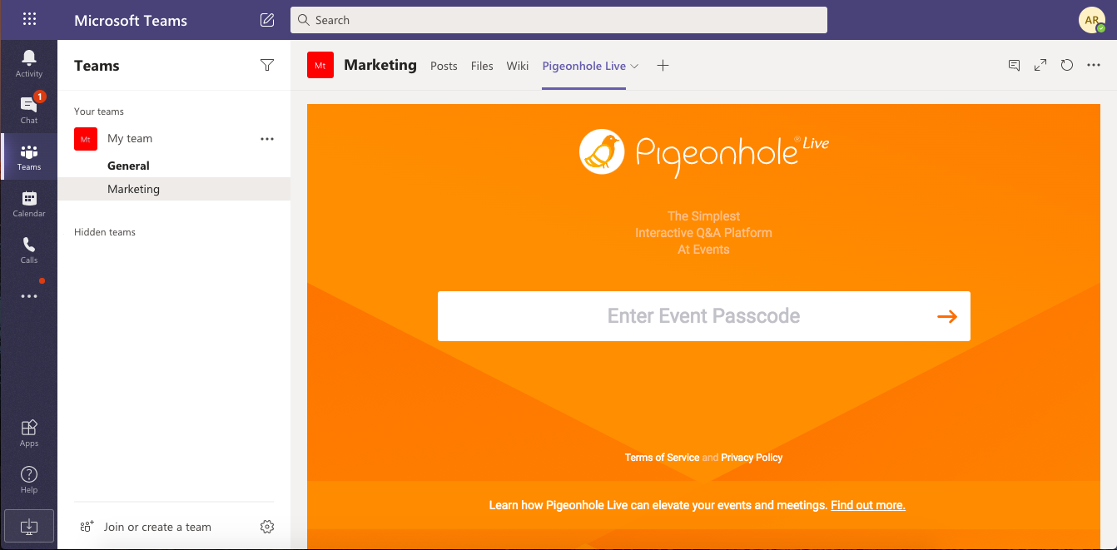The height and width of the screenshot is (550, 1117).
Task: Expand the tab to full screen
Action: click(x=1040, y=65)
